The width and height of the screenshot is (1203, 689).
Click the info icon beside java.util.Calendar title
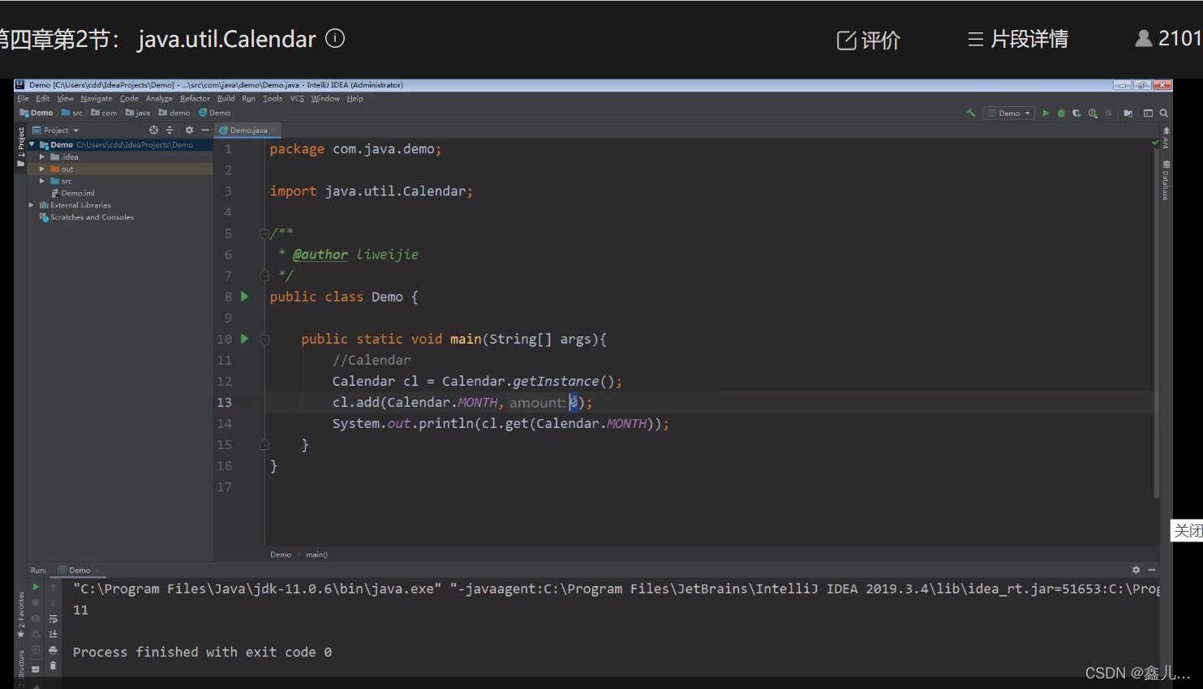point(335,38)
